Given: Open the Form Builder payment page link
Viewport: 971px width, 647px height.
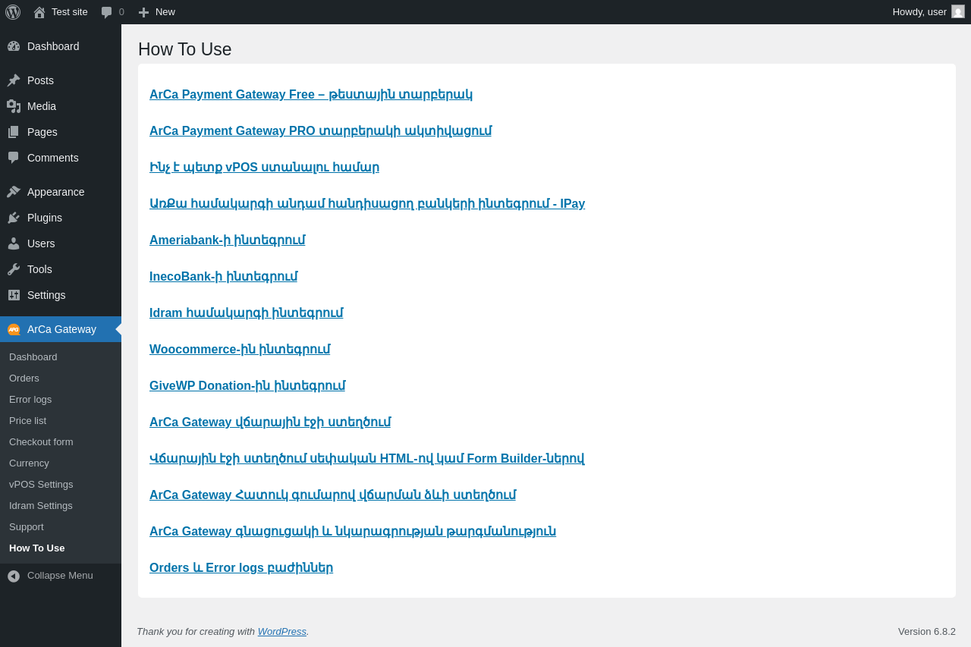Looking at the screenshot, I should (x=367, y=459).
